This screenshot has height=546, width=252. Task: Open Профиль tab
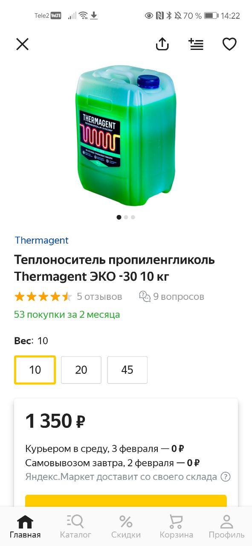click(x=226, y=526)
